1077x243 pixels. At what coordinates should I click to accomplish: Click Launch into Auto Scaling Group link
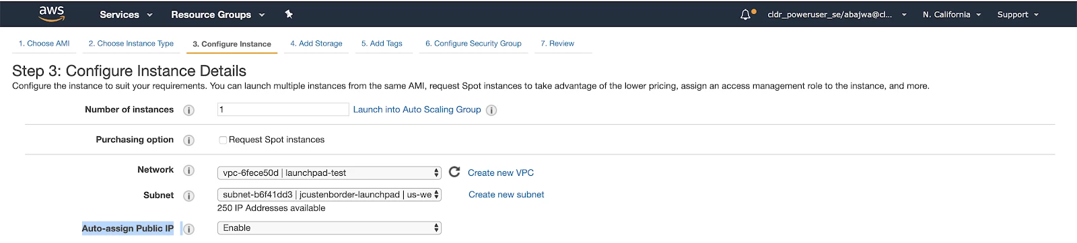click(x=417, y=109)
